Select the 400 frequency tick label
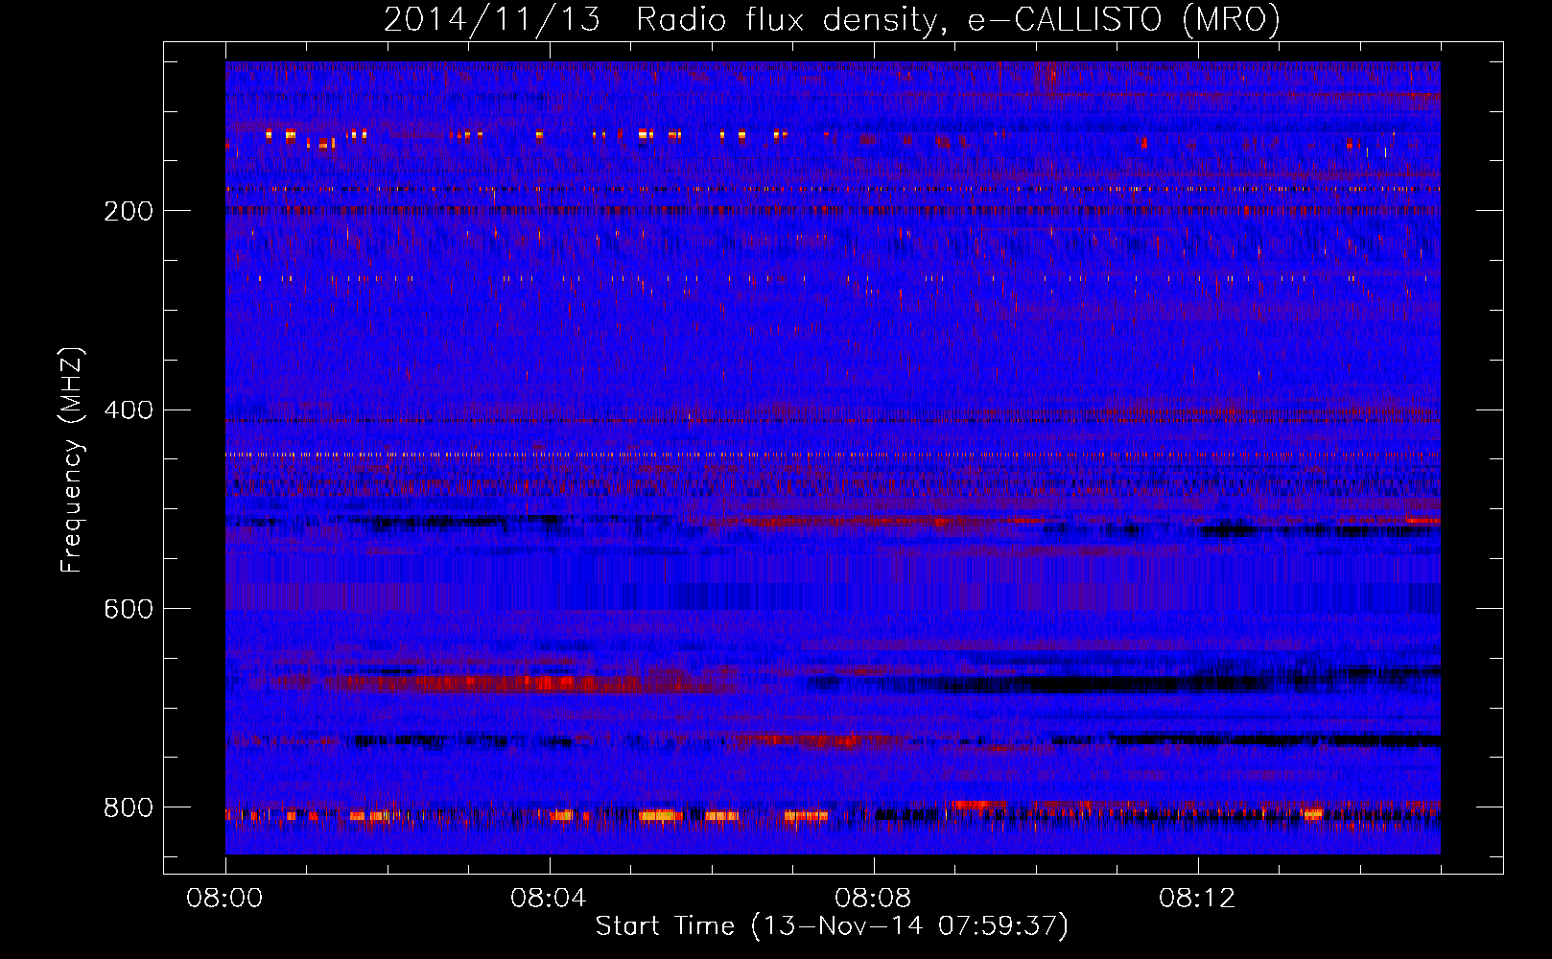This screenshot has width=1552, height=959. click(129, 410)
